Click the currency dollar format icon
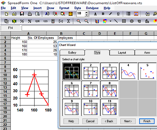This screenshot has height=130, width=157. pyautogui.click(x=14, y=21)
